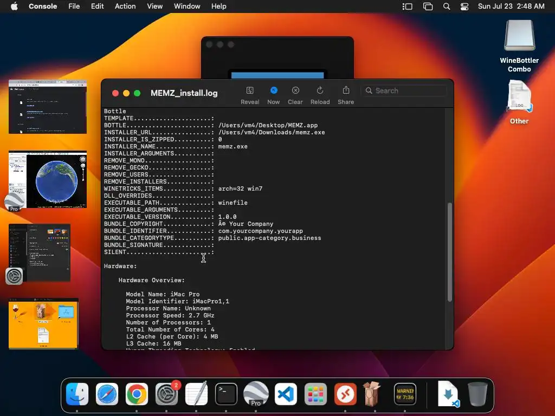Image resolution: width=555 pixels, height=416 pixels.
Task: Click the 'arch=32 win7' winetricks value
Action: (x=240, y=188)
